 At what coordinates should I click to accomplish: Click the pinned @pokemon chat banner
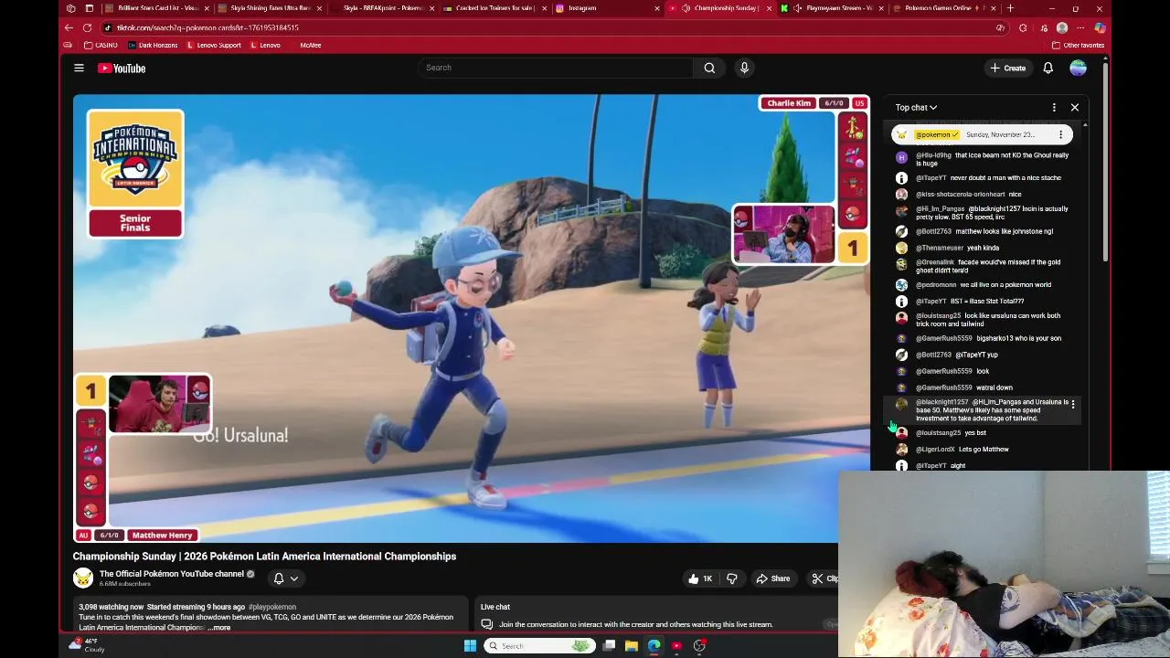[982, 135]
